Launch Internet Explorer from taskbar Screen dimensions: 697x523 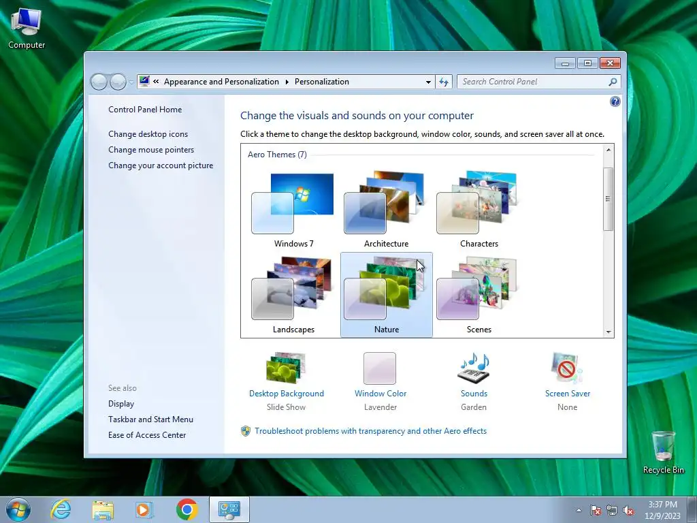(x=61, y=509)
